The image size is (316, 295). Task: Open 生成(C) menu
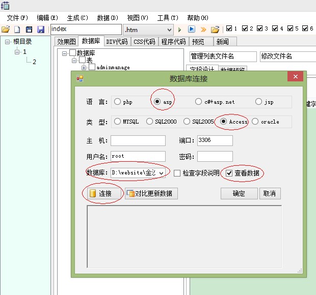pos(77,18)
